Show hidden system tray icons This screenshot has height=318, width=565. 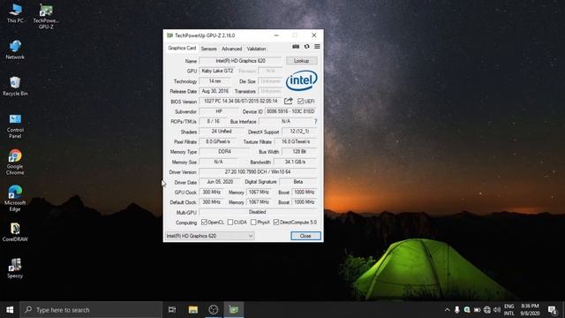448,310
